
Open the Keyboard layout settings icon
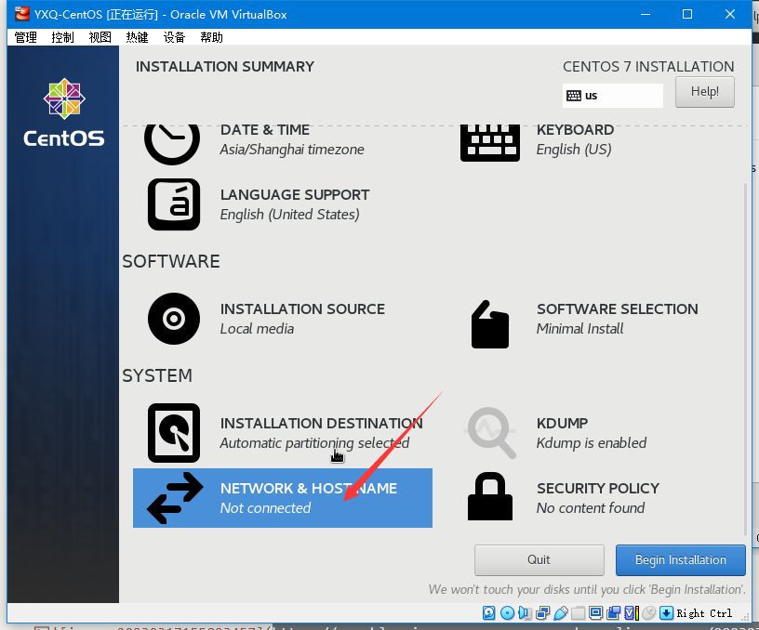pyautogui.click(x=489, y=140)
